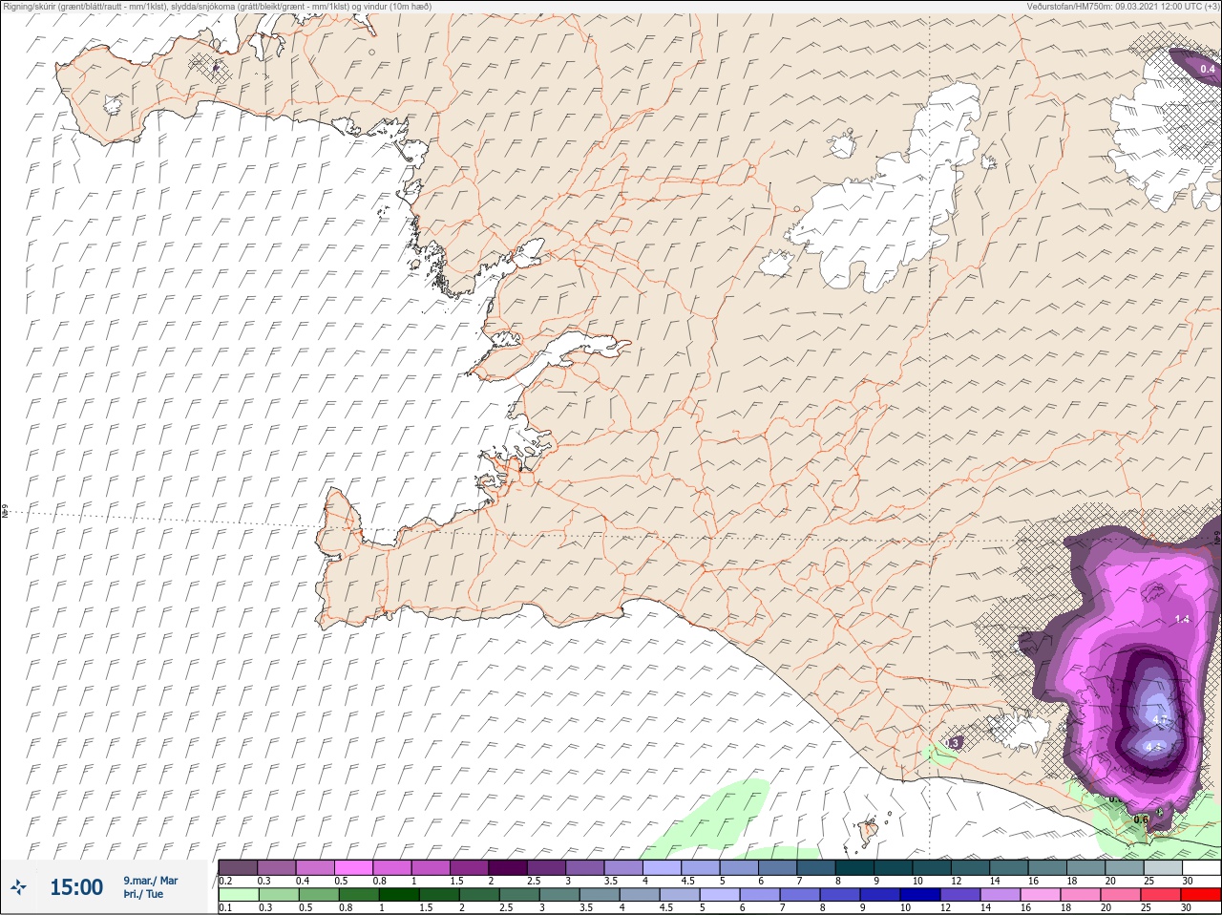Click the small island off the south coast

869,831
